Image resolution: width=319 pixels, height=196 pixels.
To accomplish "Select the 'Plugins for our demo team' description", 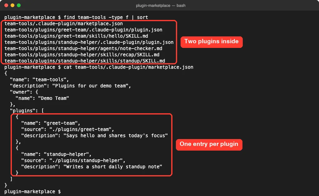I will [x=90, y=86].
